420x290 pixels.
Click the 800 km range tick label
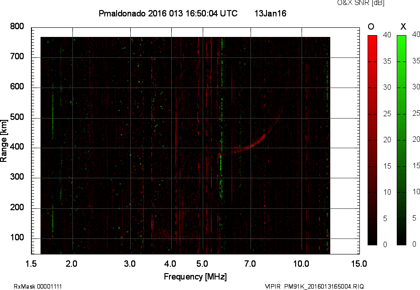tap(17, 26)
